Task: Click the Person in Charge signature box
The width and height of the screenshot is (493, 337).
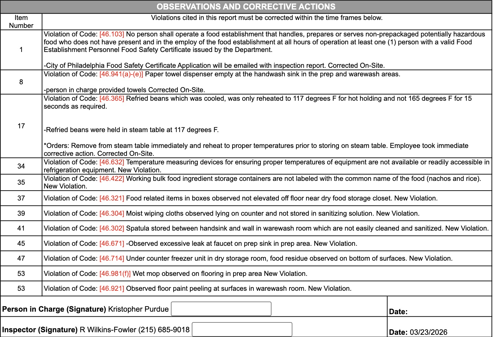Action: (221, 309)
